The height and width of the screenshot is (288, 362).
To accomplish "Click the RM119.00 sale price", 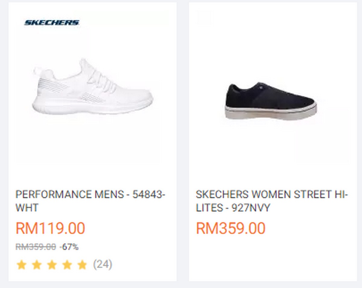I will [50, 228].
